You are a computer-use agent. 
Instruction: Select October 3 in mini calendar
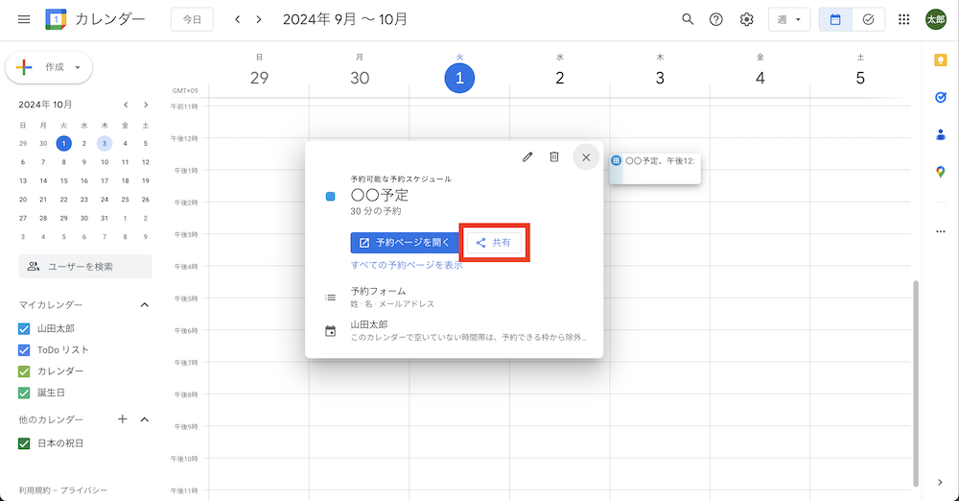[105, 143]
